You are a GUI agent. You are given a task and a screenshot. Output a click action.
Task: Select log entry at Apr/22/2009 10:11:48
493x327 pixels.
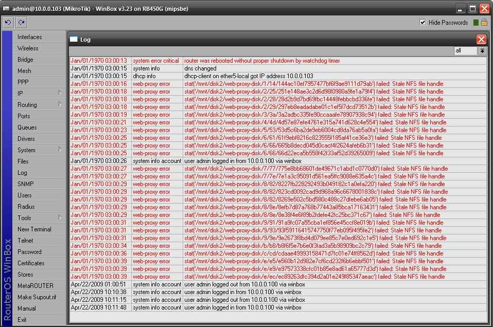(x=278, y=307)
